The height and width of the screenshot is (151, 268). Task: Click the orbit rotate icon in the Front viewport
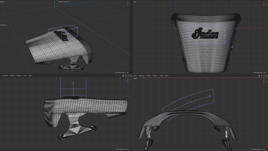pos(264,75)
